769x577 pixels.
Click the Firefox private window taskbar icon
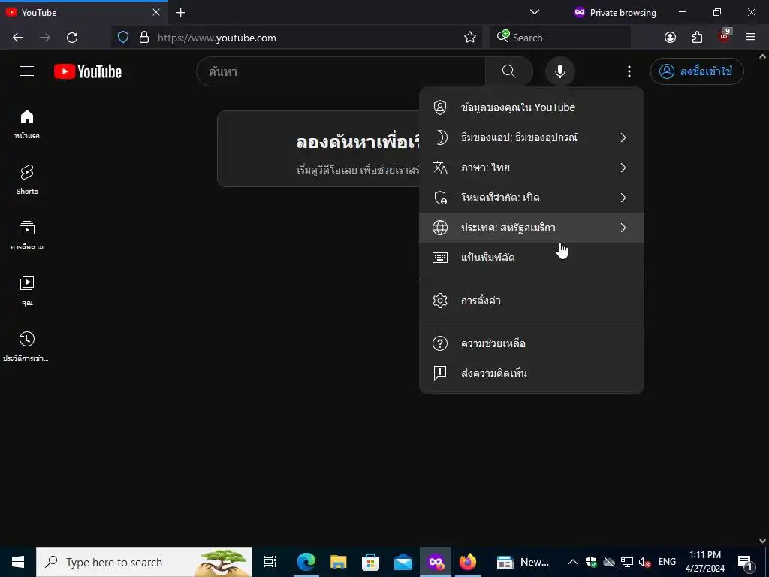click(436, 562)
